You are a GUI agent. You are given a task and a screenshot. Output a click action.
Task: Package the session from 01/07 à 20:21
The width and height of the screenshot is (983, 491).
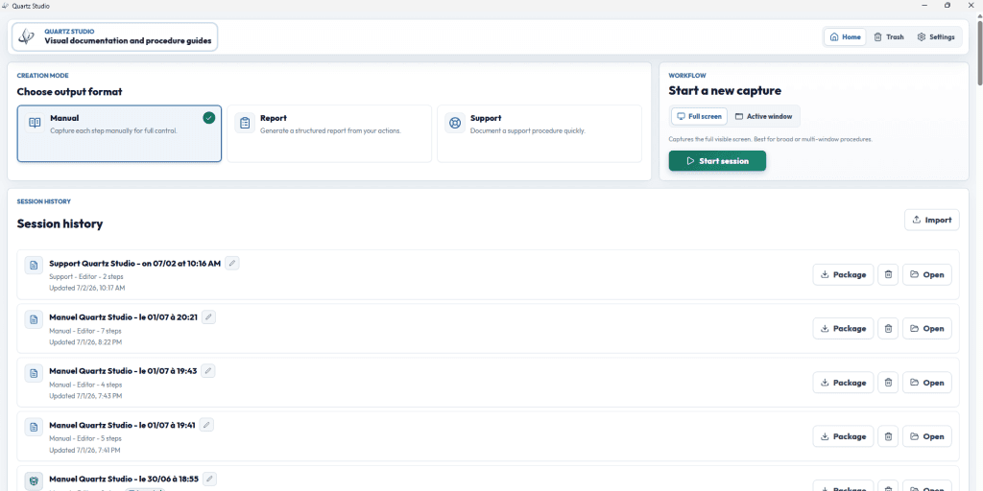pos(843,328)
